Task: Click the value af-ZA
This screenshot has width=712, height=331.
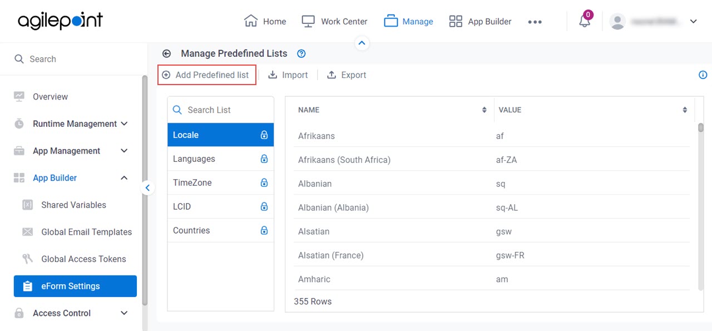Action: click(506, 160)
